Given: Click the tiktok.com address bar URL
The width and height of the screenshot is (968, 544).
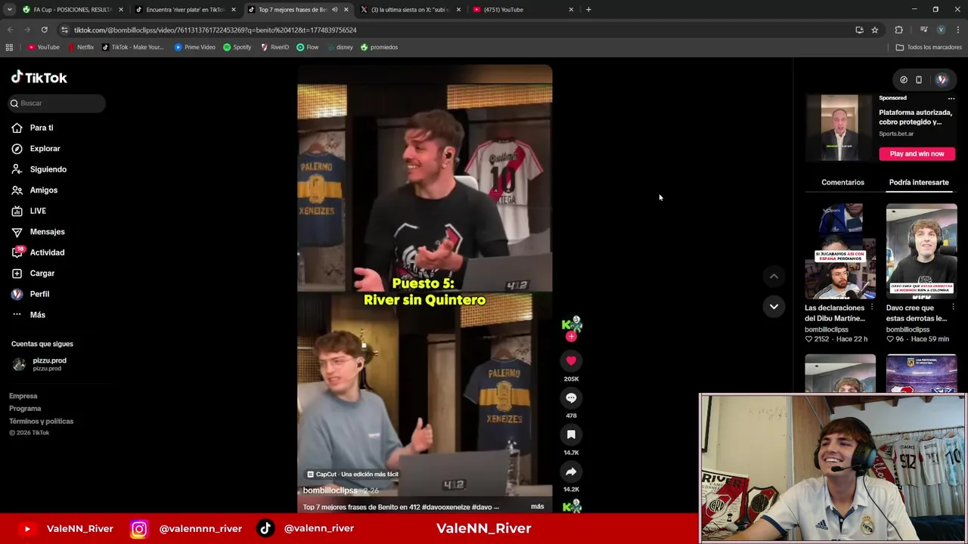Looking at the screenshot, I should coord(215,30).
